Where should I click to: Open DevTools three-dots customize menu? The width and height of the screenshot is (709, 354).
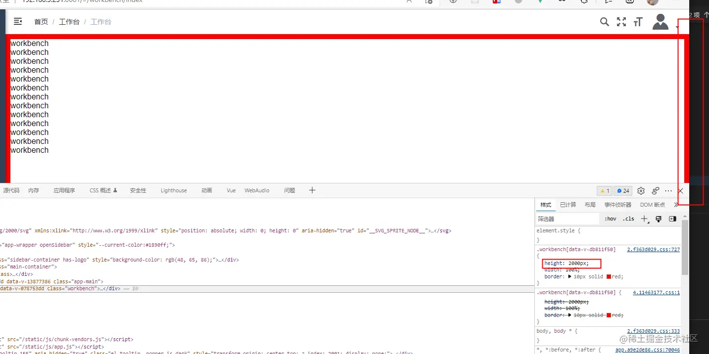668,191
